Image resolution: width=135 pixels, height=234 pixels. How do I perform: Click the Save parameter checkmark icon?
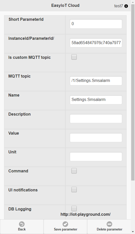coord(65,224)
